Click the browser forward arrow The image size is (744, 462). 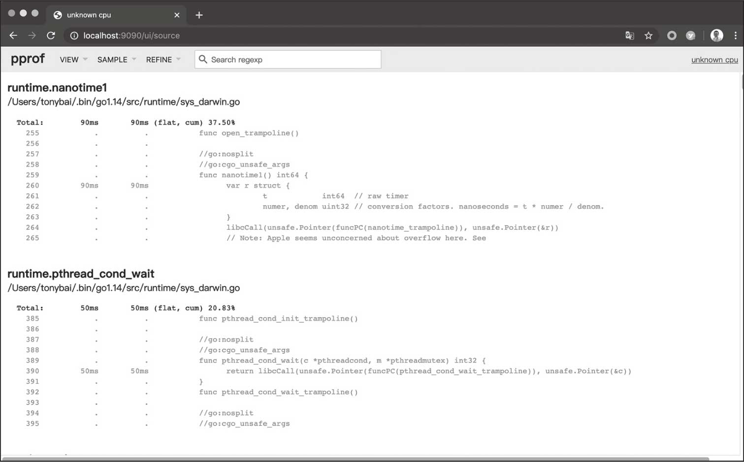pyautogui.click(x=32, y=35)
